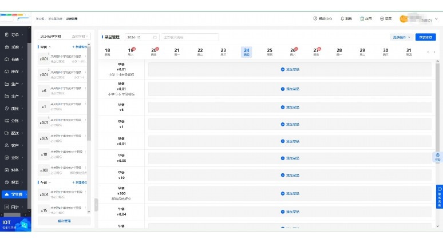The height and width of the screenshot is (243, 443).
Task: Open the kebab menu for ¥0.05 meal standard
Action: point(86,136)
